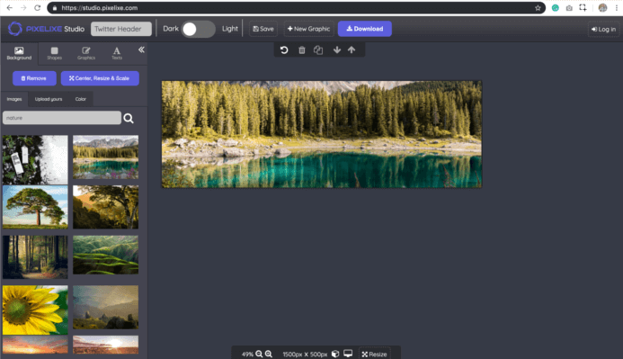The width and height of the screenshot is (623, 359).
Task: Bring layer forward with up arrow
Action: point(352,50)
